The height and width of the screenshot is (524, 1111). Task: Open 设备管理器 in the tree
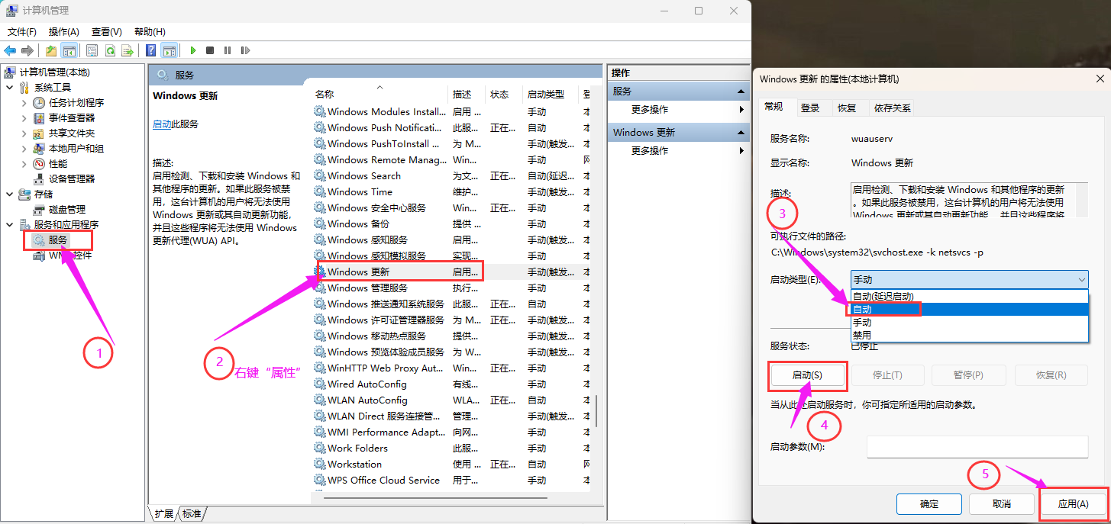point(71,178)
